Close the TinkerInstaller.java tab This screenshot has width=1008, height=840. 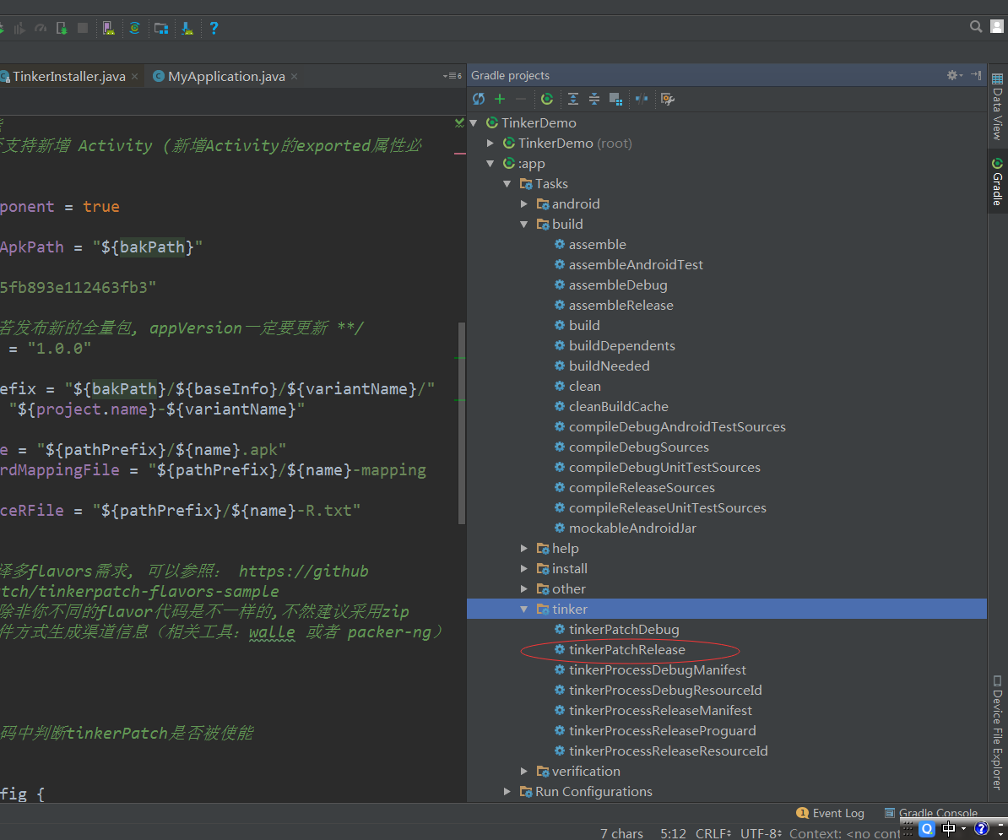click(134, 77)
